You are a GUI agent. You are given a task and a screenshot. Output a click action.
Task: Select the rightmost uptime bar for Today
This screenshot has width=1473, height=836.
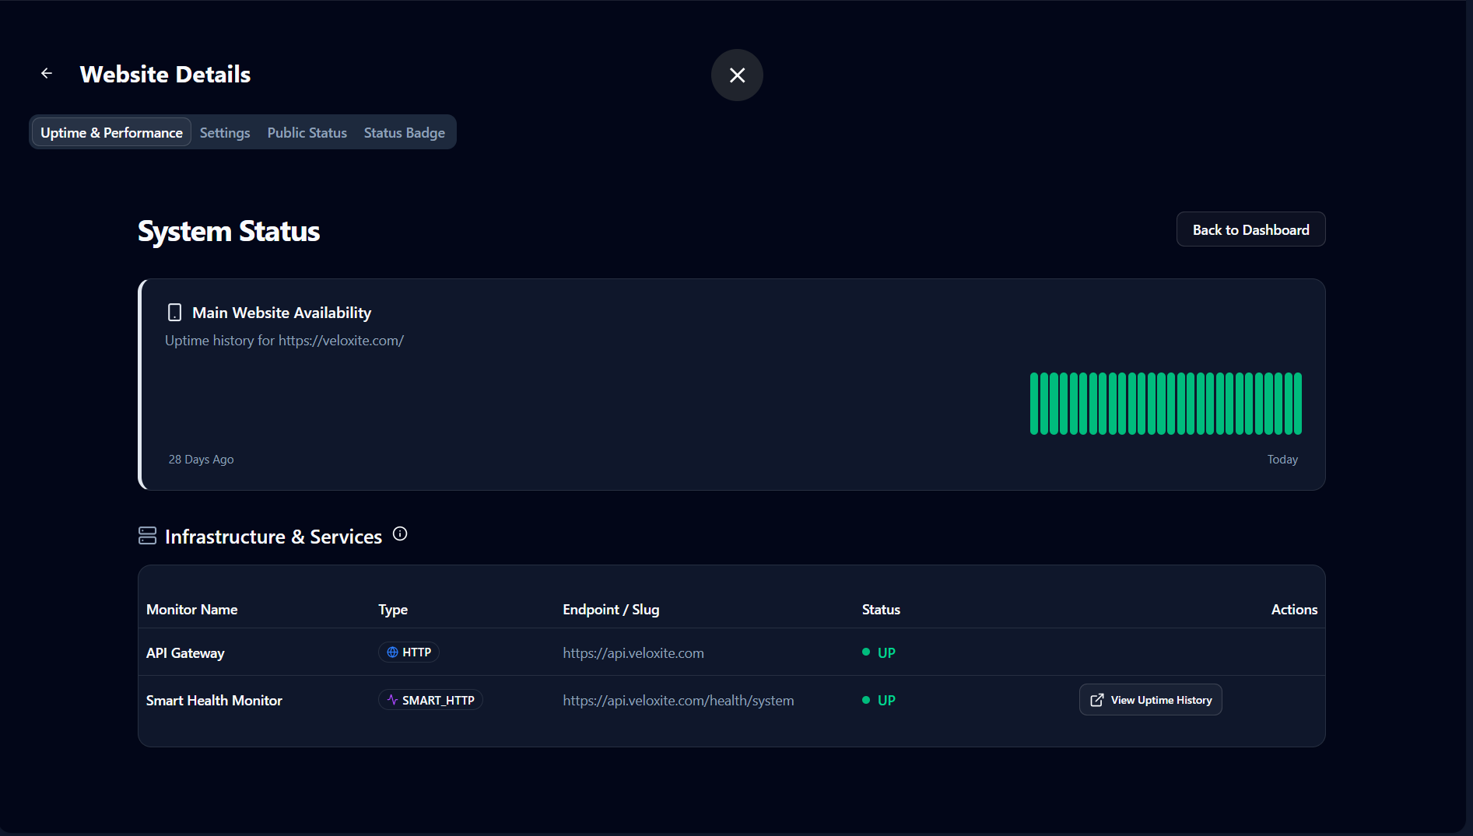(1298, 404)
